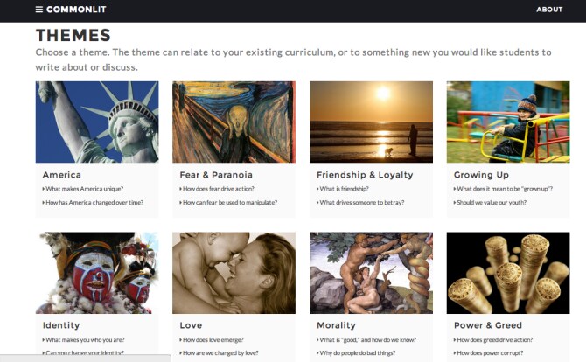Select "What drives someone to betray?" question
The width and height of the screenshot is (586, 362).
tap(362, 203)
